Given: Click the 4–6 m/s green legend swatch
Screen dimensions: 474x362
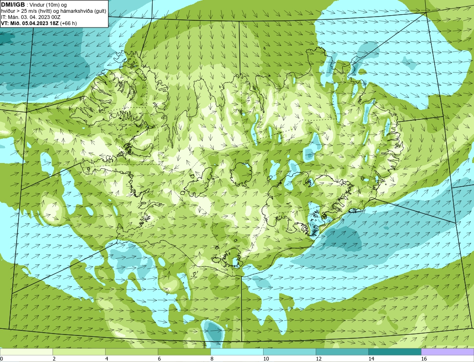Looking at the screenshot, I should [x=132, y=352].
